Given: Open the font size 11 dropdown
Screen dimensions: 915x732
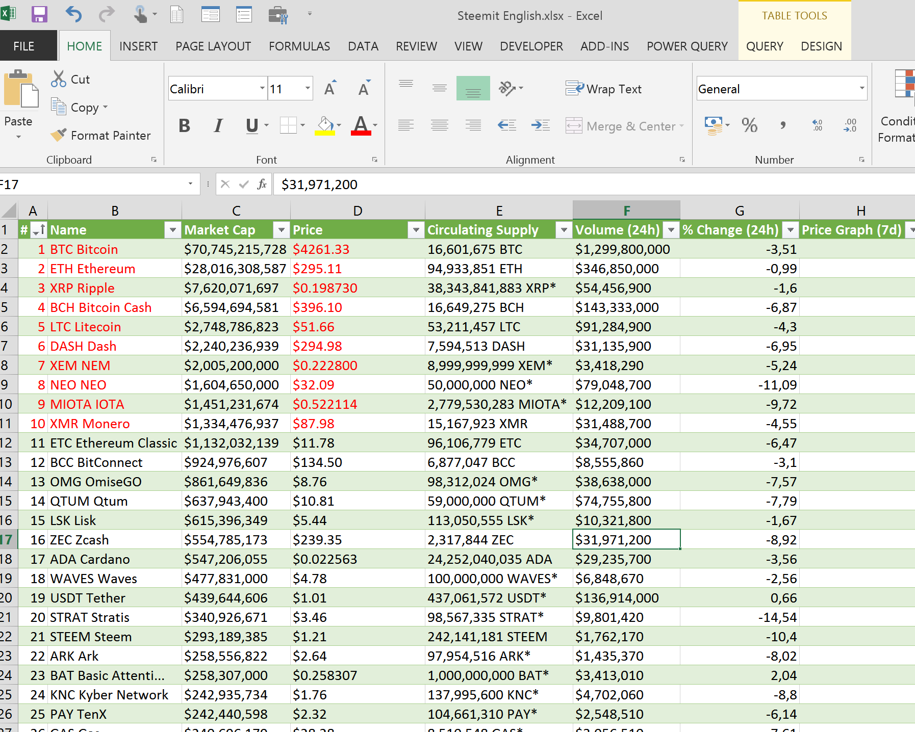Looking at the screenshot, I should [308, 88].
